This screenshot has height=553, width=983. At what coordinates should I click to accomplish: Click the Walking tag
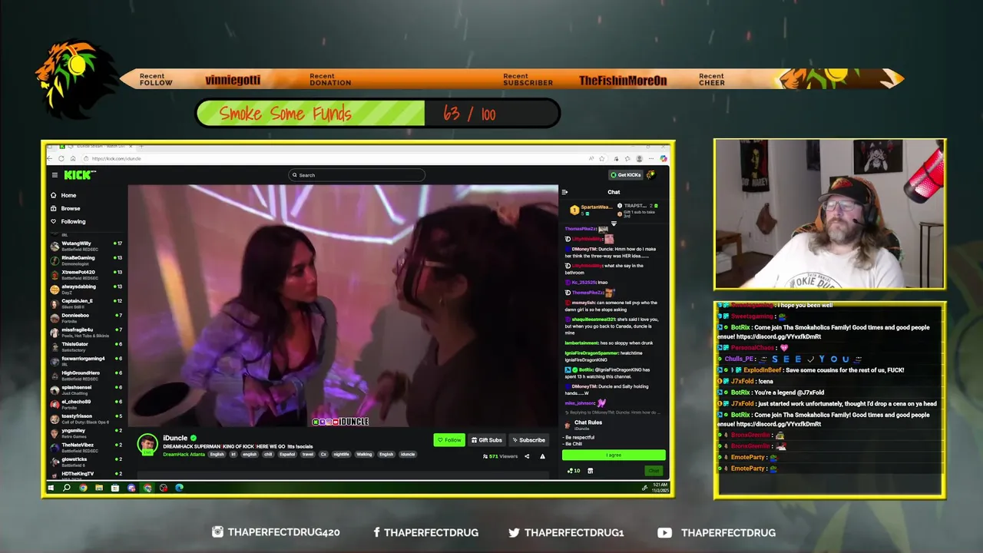click(364, 454)
